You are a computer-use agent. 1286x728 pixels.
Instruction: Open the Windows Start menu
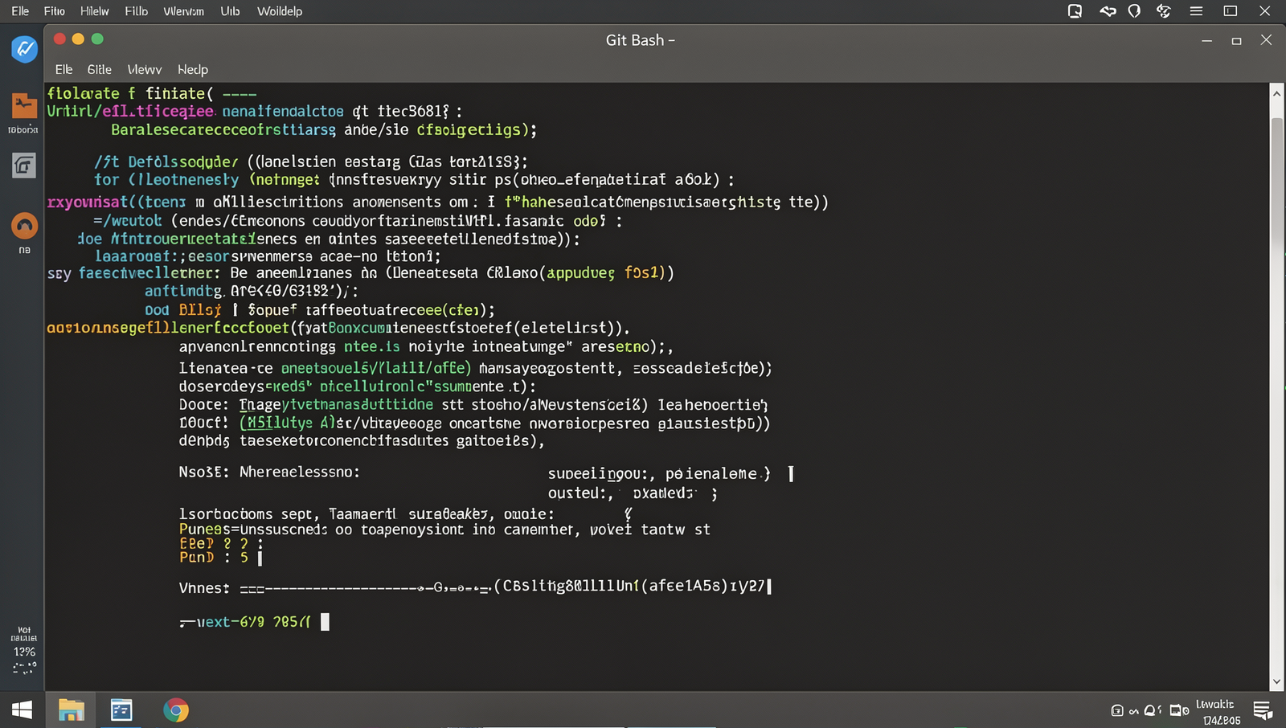(x=22, y=710)
